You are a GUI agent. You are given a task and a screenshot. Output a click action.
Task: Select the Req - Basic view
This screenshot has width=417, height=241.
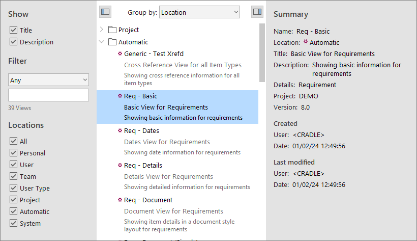(x=177, y=107)
